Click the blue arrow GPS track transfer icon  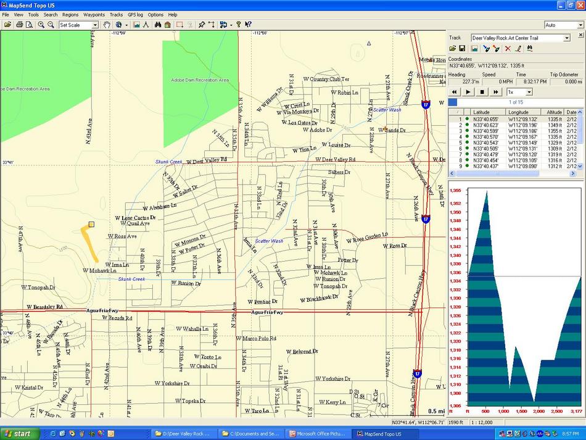pyautogui.click(x=486, y=48)
